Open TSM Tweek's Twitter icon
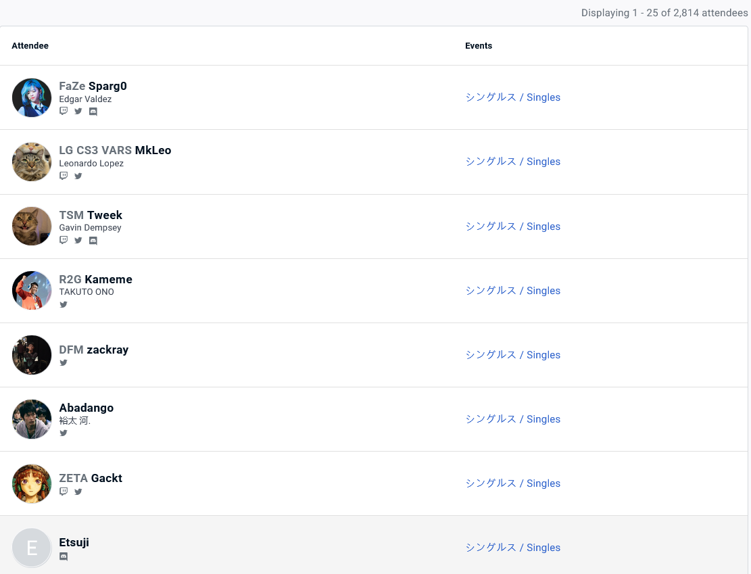This screenshot has height=574, width=751. (78, 240)
